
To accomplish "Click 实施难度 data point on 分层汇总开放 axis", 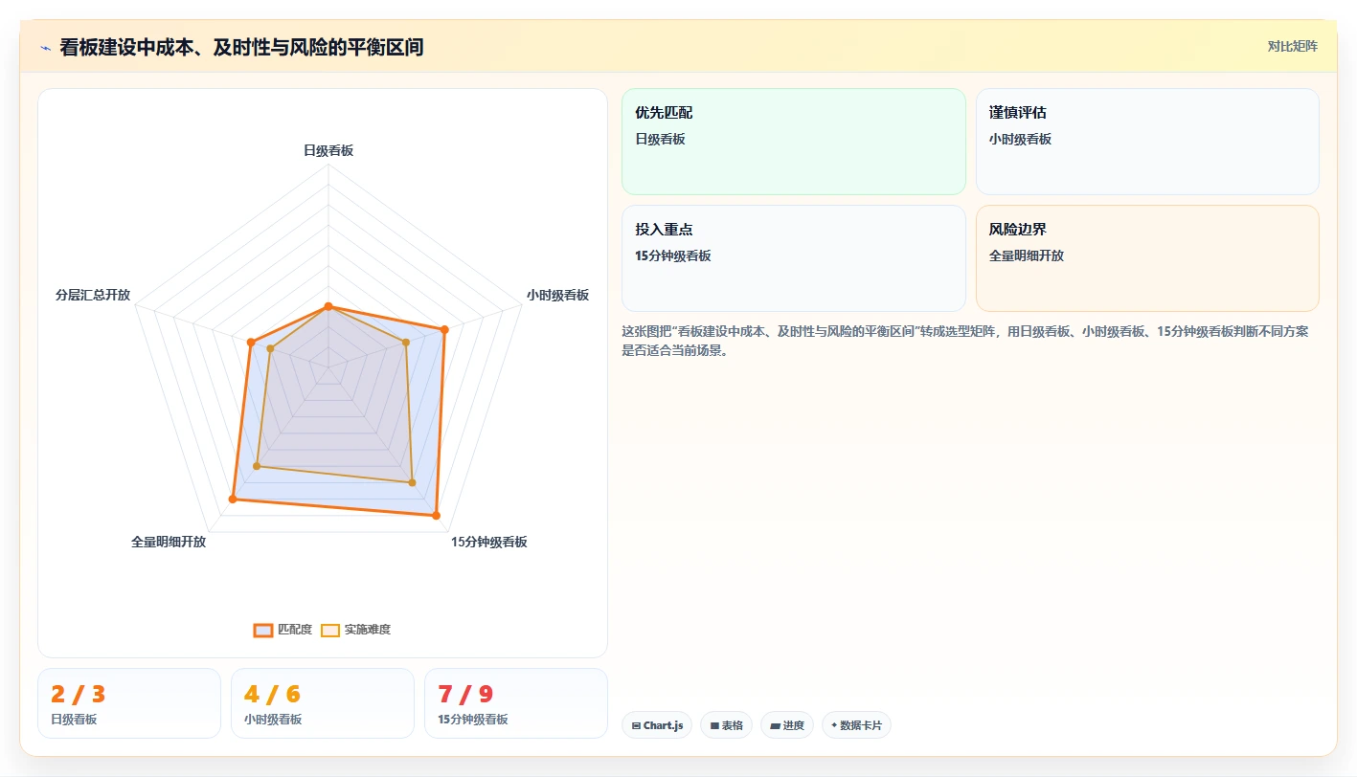I will point(270,348).
